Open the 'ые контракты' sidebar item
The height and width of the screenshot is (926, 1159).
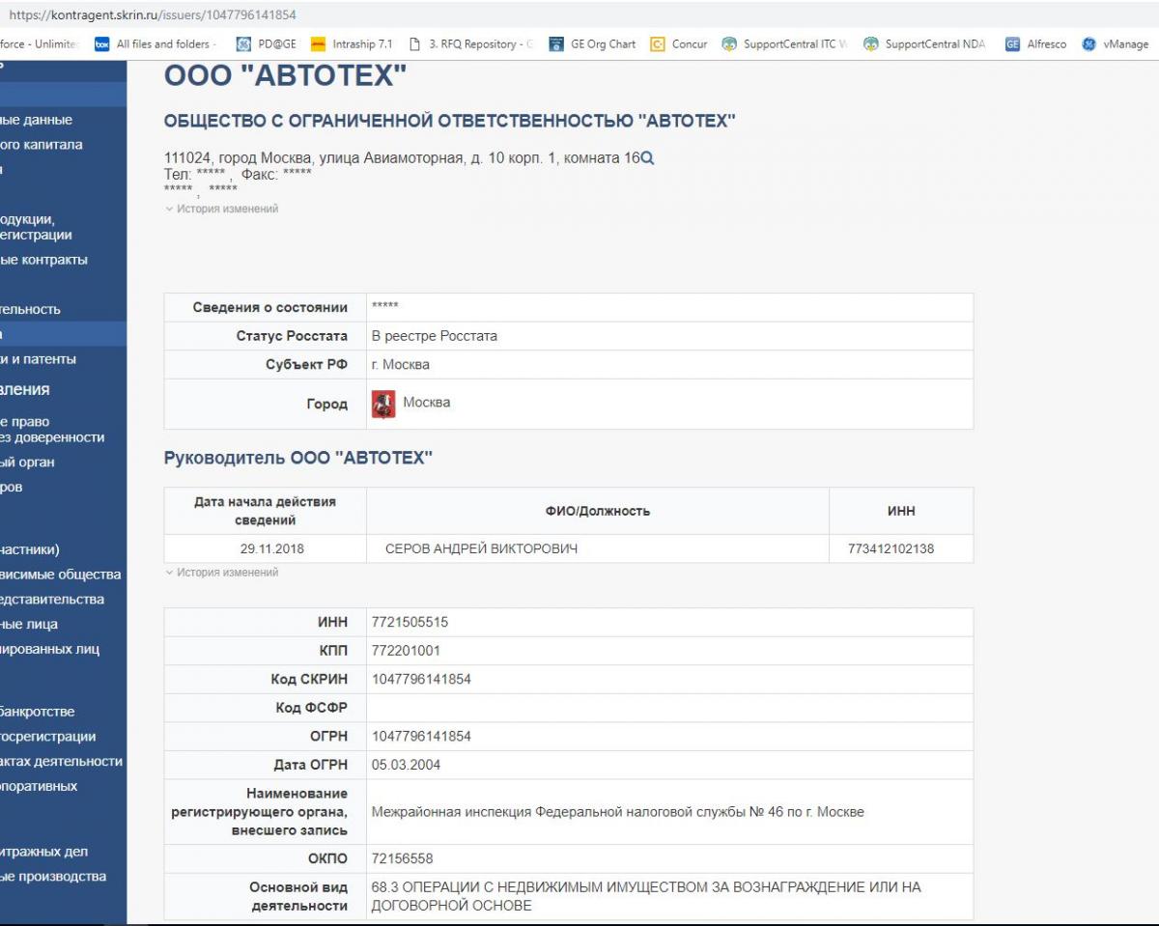click(44, 260)
